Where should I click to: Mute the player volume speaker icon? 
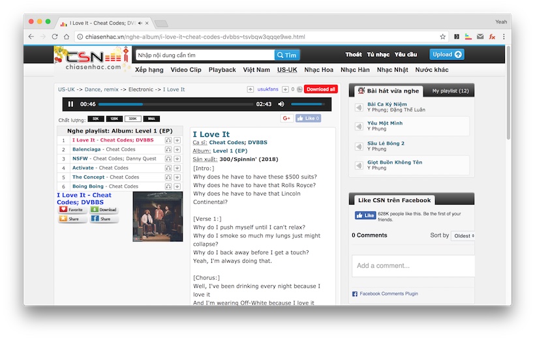click(x=281, y=104)
